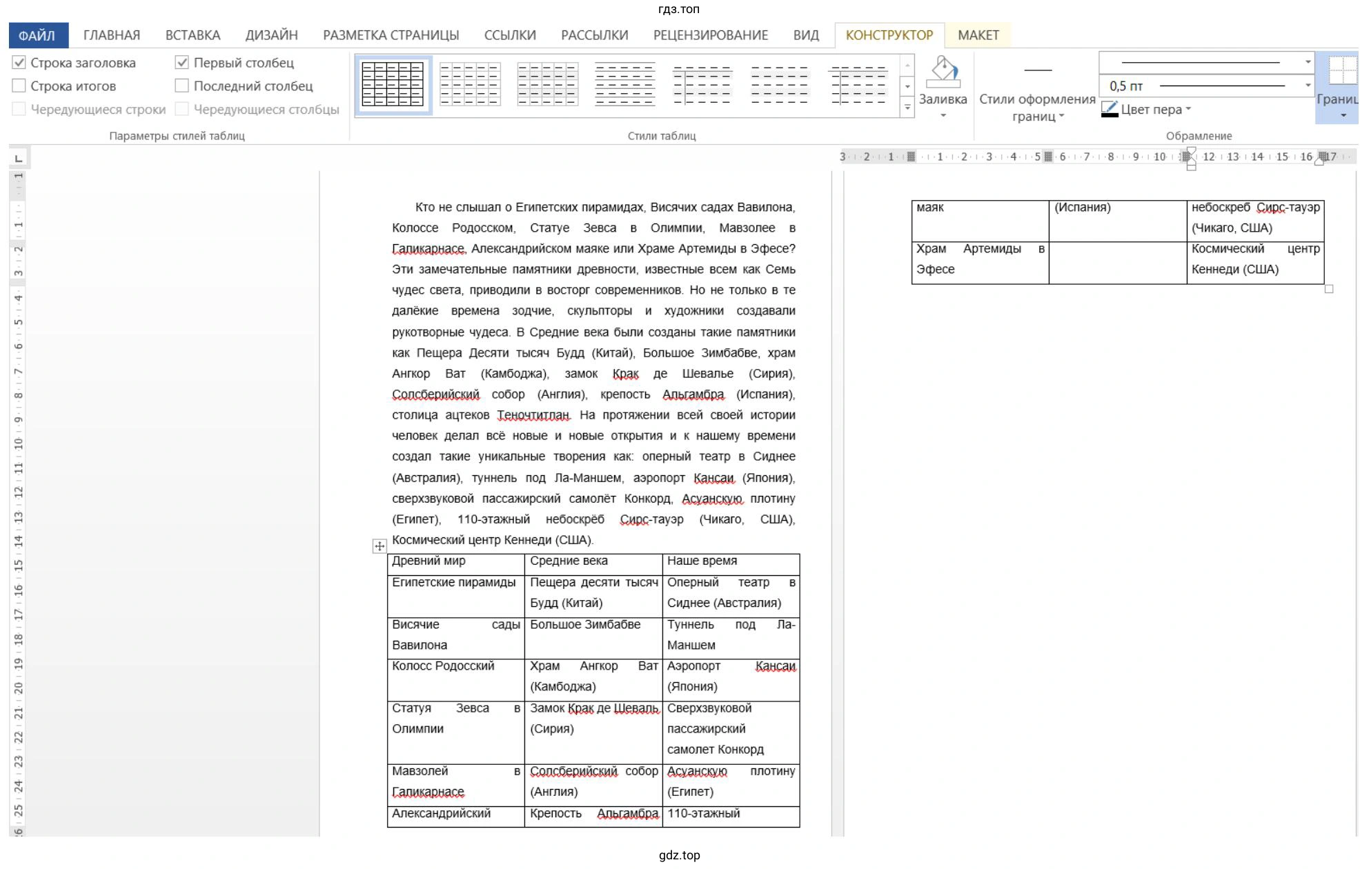This screenshot has height=869, width=1360.
Task: Click the empty cell beside Храм Артемиды
Action: tap(1117, 262)
